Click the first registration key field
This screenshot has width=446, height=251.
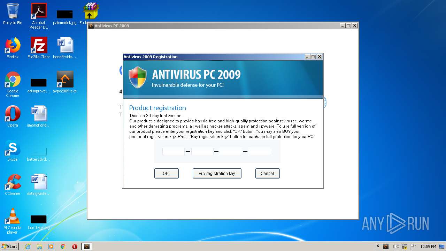[x=174, y=151]
